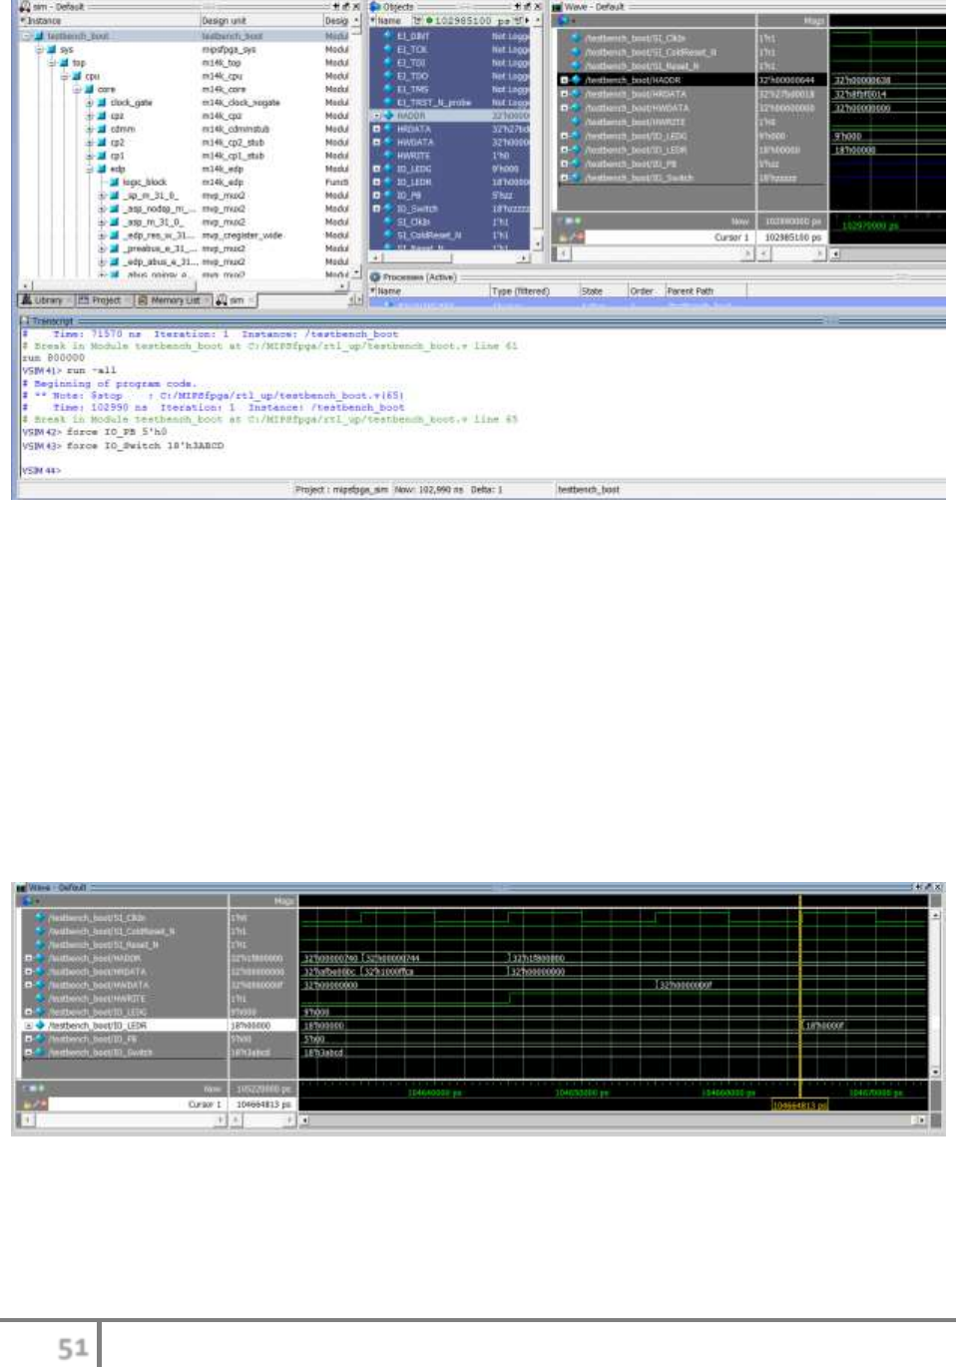Select IO_LEDG row in Objects panel
The image size is (956, 1367).
tap(451, 169)
